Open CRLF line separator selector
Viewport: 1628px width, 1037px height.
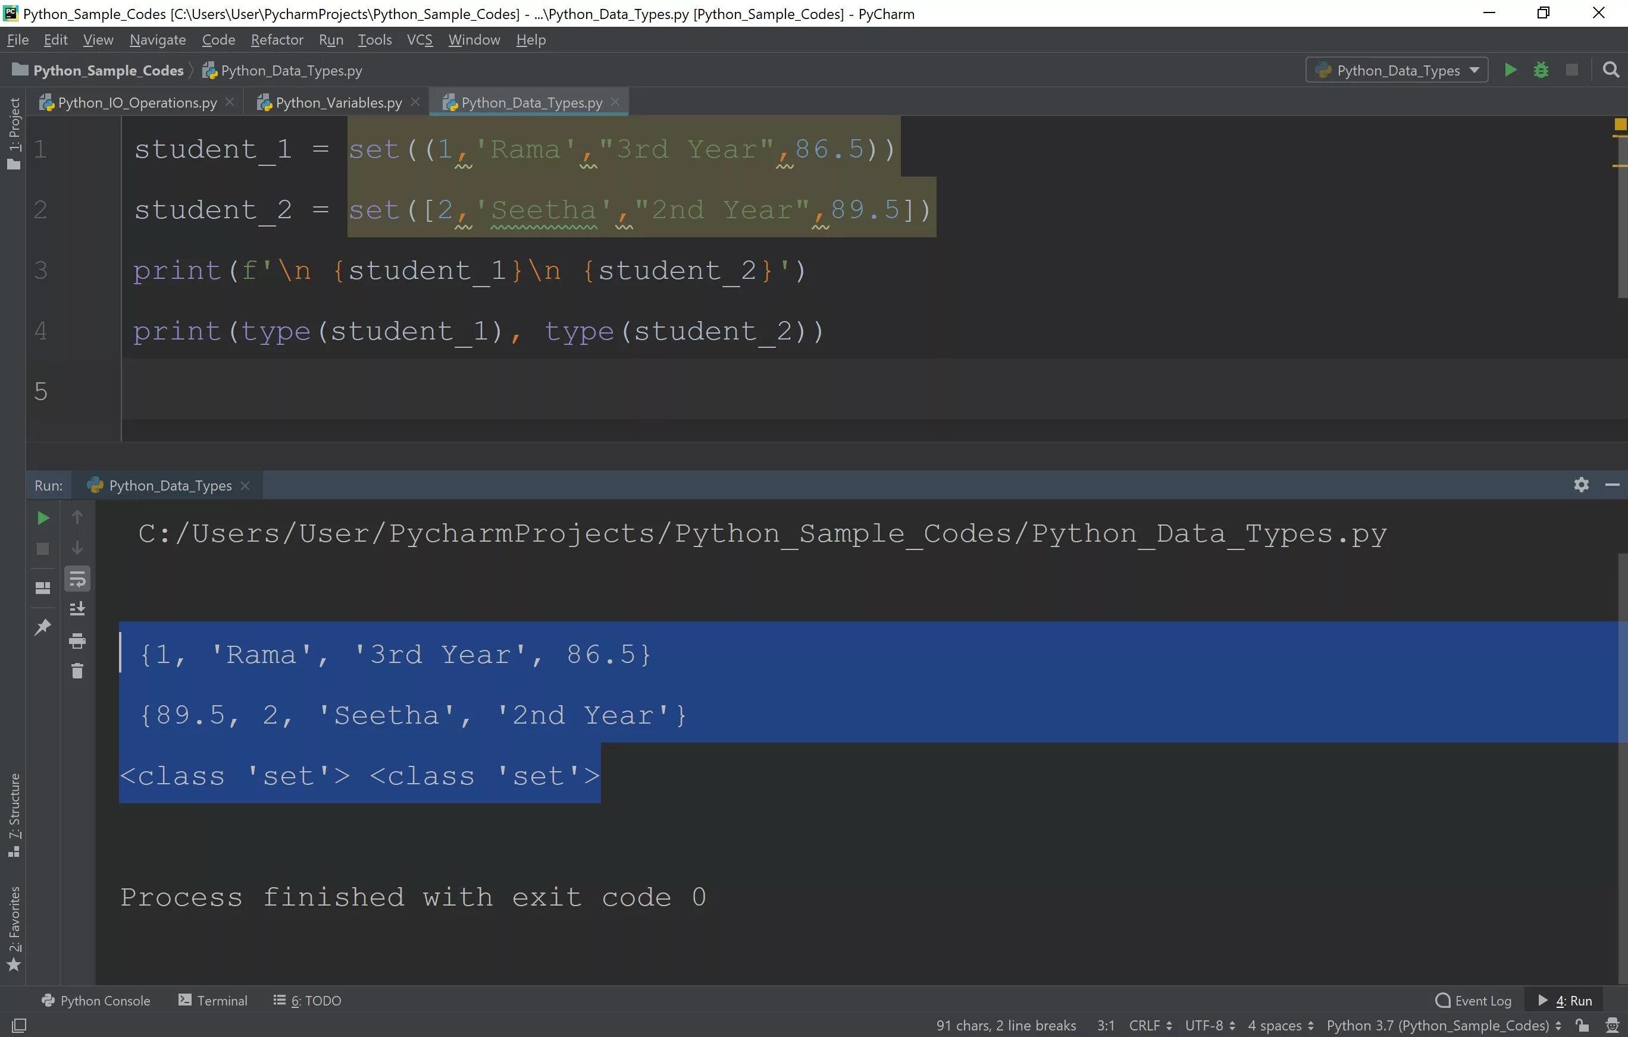(x=1150, y=1026)
